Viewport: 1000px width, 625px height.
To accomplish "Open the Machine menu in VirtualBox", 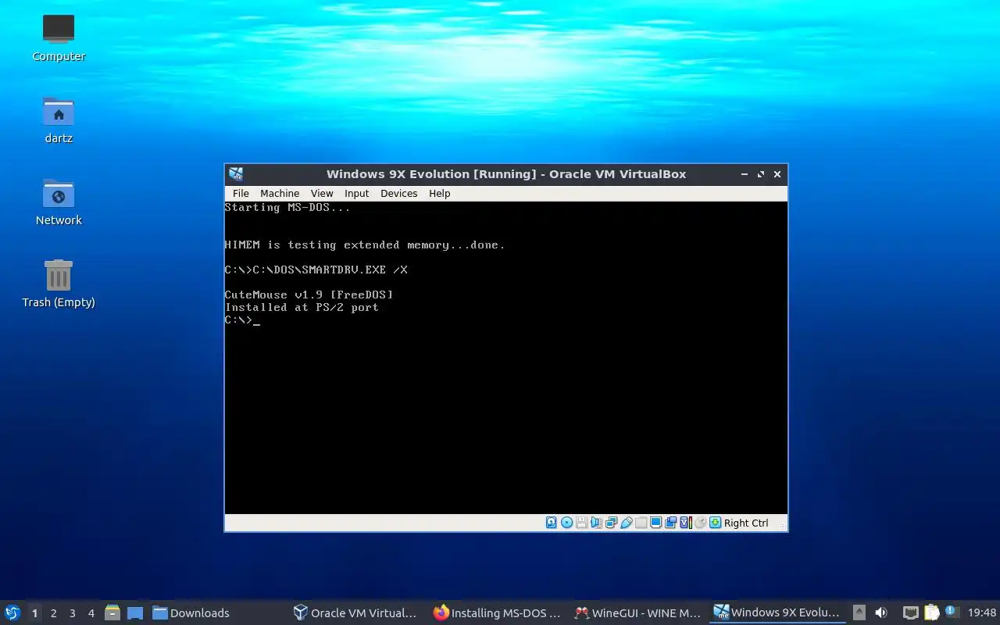I will [280, 193].
